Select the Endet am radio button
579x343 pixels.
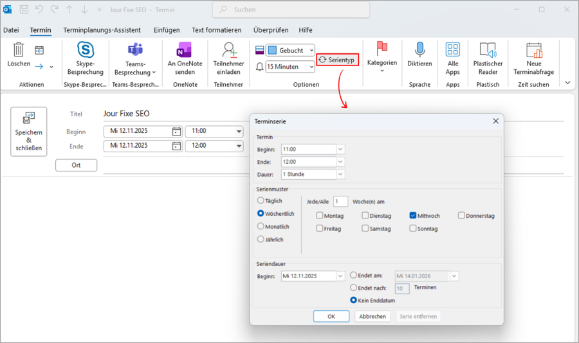(353, 275)
